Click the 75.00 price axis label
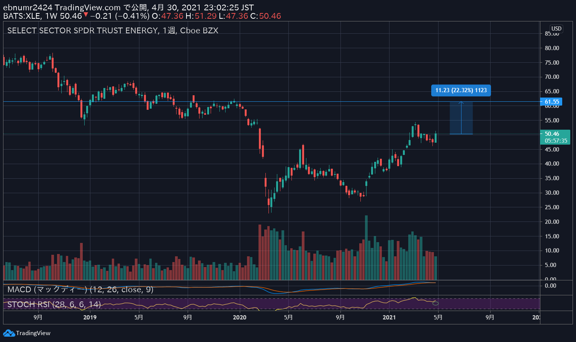This screenshot has height=342, width=576. (x=552, y=63)
